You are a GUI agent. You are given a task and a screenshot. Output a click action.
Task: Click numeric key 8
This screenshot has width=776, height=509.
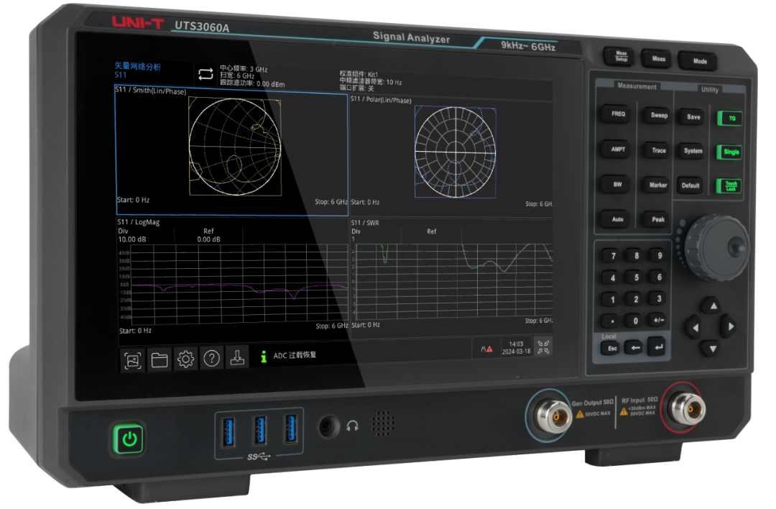(637, 255)
